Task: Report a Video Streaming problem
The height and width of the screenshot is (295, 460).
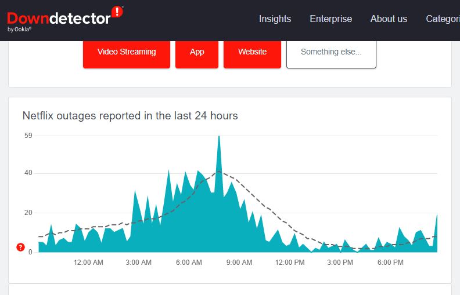Action: pos(127,54)
